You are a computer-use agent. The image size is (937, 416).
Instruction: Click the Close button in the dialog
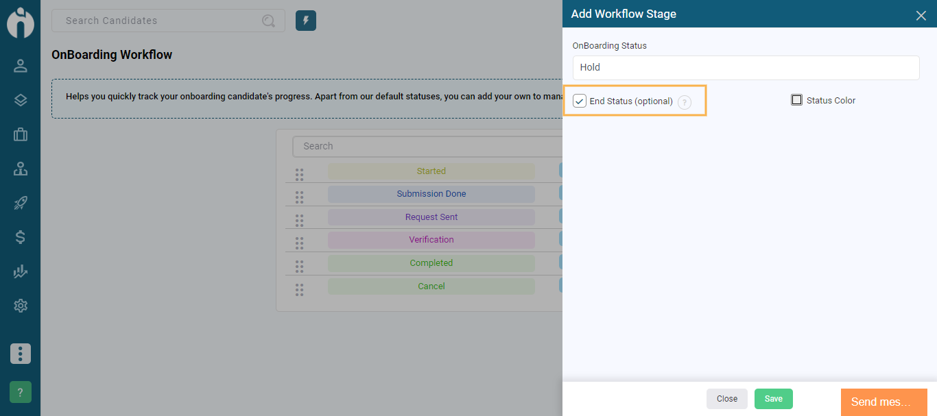pyautogui.click(x=726, y=398)
